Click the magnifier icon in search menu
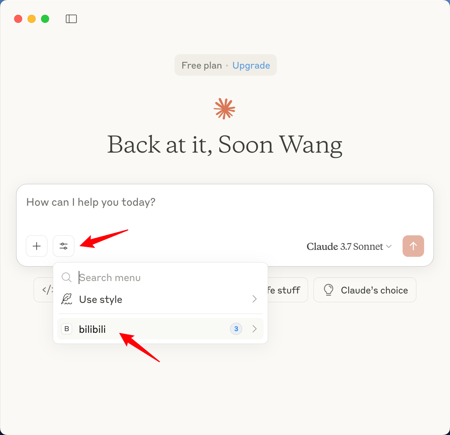Screen dimensions: 450x435 pyautogui.click(x=67, y=277)
